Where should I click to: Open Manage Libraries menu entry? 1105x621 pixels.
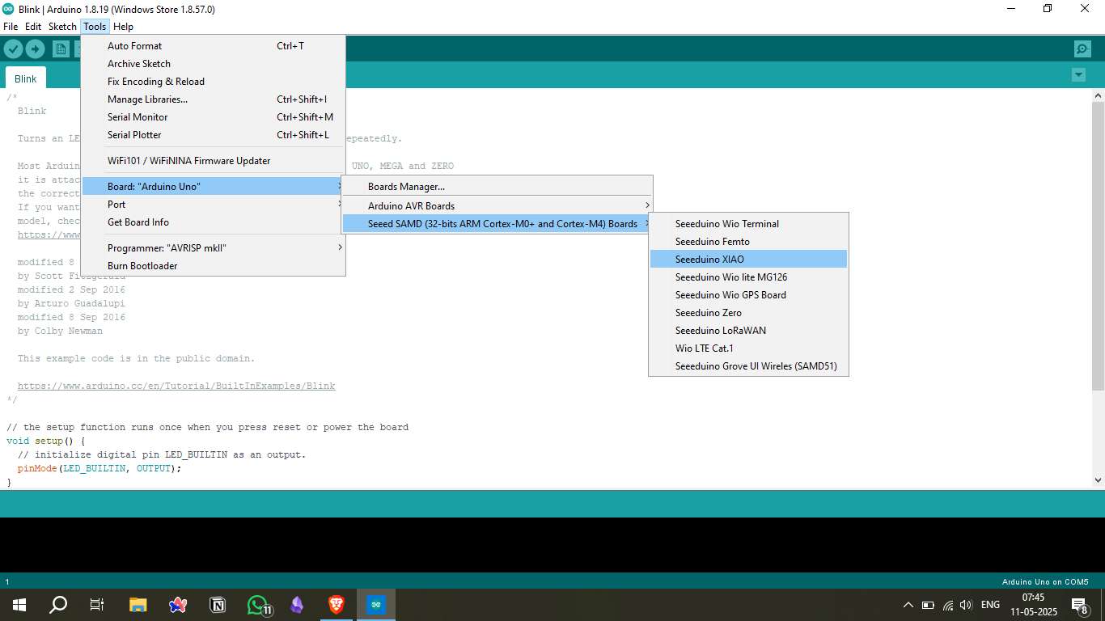[x=214, y=99]
